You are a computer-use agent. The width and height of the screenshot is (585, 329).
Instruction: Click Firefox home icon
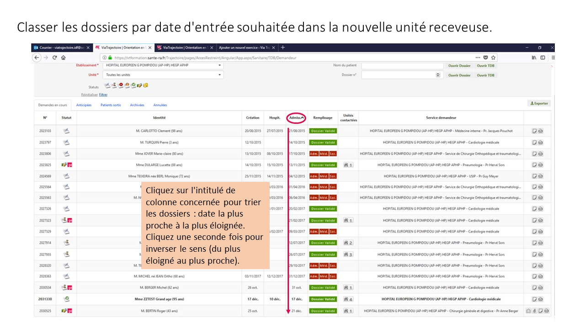click(63, 58)
